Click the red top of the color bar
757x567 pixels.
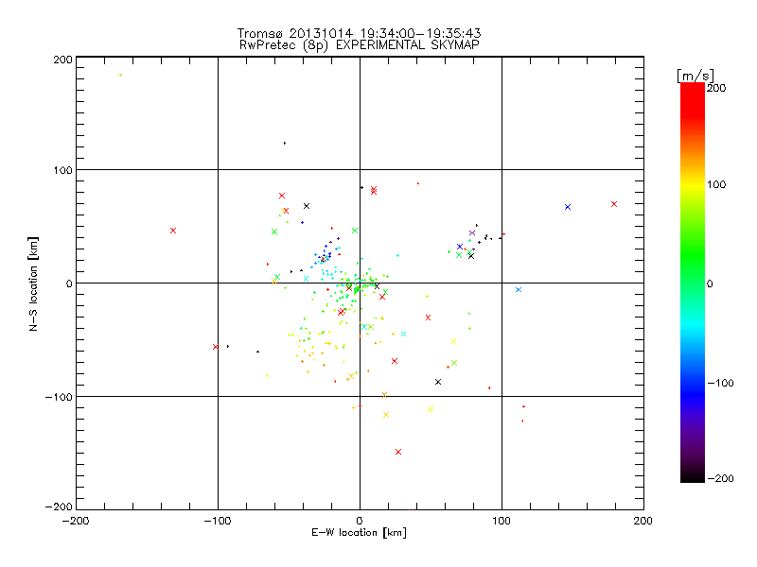(x=693, y=96)
